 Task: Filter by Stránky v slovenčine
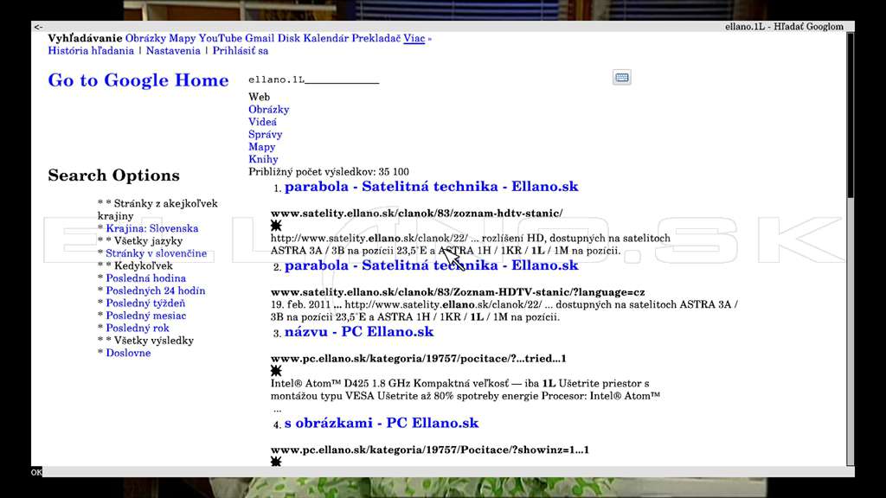click(x=156, y=253)
